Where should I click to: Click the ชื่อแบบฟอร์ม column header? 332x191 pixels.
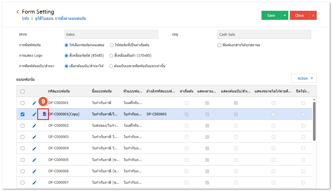click(x=102, y=91)
